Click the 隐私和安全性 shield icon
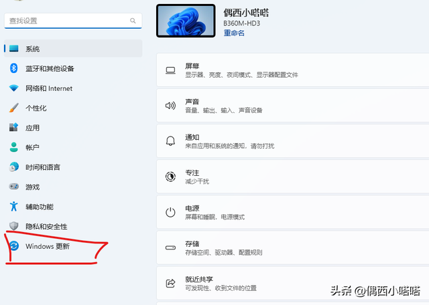The width and height of the screenshot is (429, 305). click(13, 226)
